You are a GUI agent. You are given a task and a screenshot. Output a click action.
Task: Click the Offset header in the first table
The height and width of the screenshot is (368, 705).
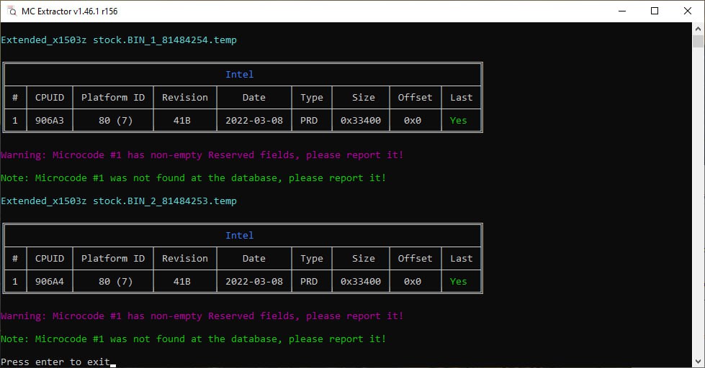coord(415,97)
